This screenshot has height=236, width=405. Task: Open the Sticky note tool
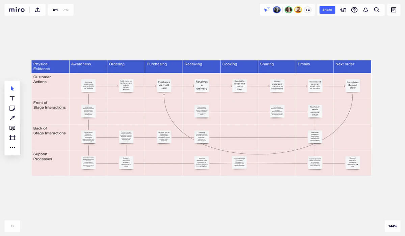[x=12, y=108]
